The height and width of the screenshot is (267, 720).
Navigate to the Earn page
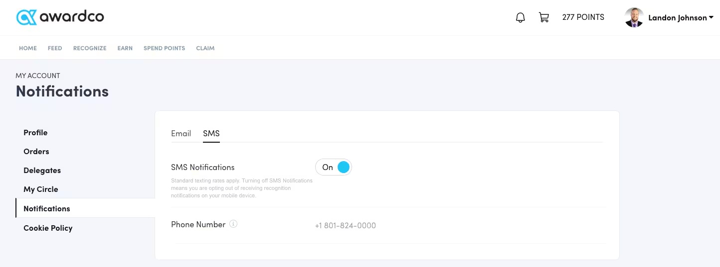pyautogui.click(x=125, y=48)
